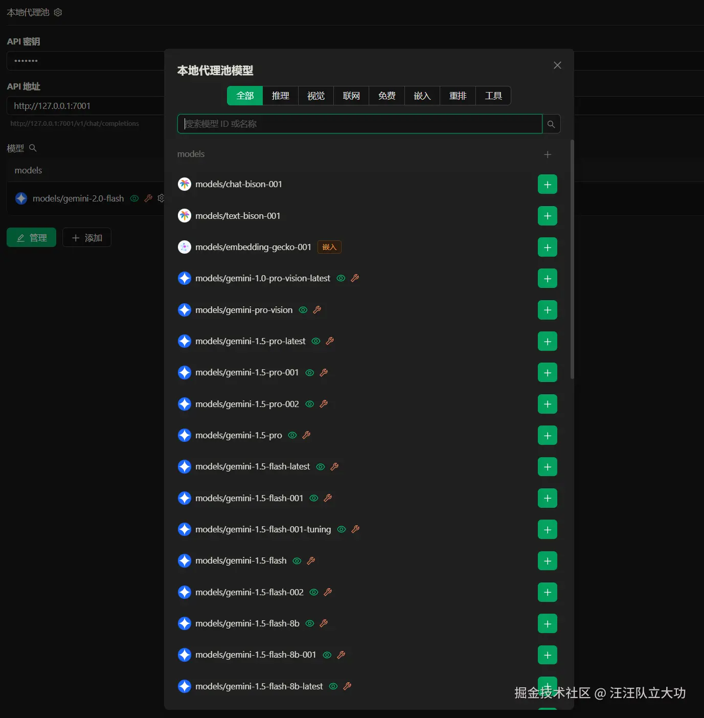Add models/gemini-1.5-pro-001 via plus button
Image resolution: width=704 pixels, height=718 pixels.
[x=547, y=373]
